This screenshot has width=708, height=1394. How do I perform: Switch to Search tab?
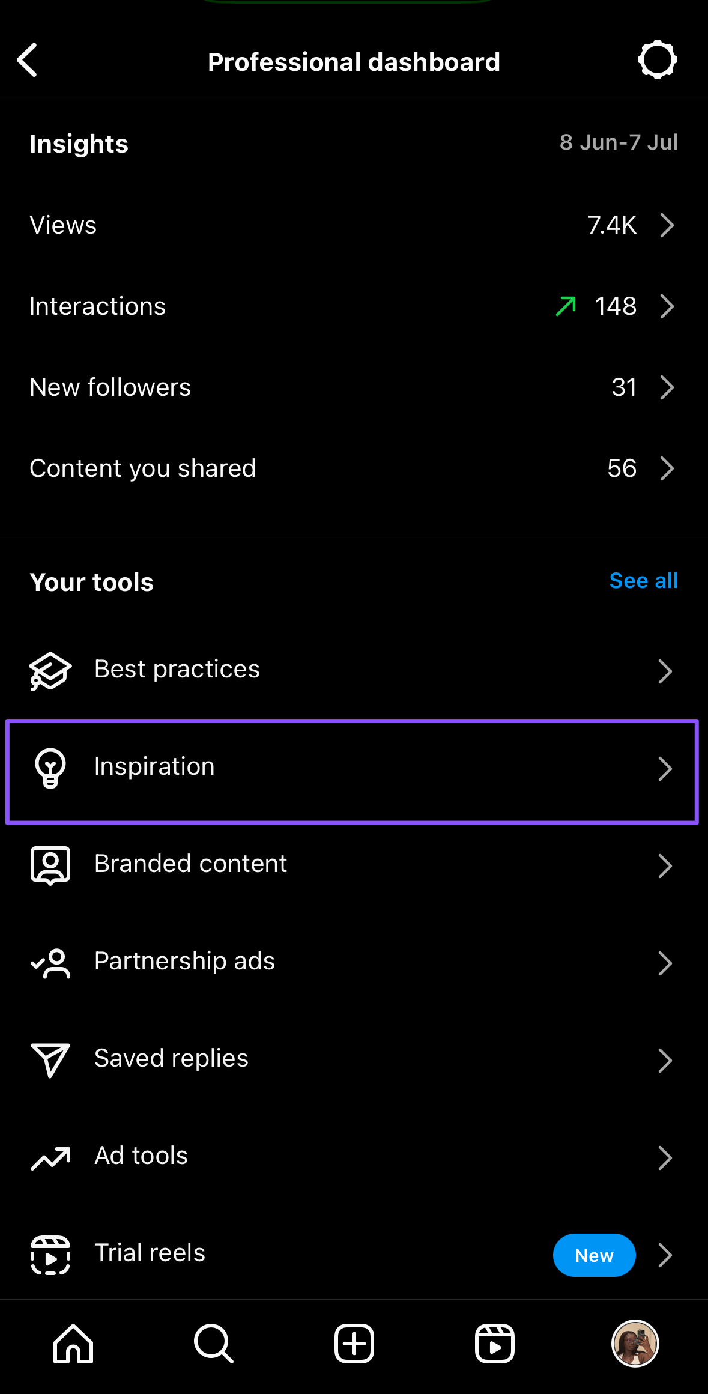pyautogui.click(x=213, y=1344)
